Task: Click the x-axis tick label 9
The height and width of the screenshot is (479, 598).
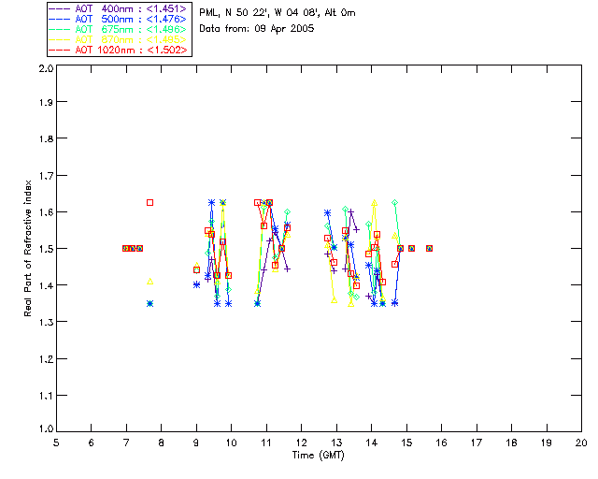Action: (196, 443)
